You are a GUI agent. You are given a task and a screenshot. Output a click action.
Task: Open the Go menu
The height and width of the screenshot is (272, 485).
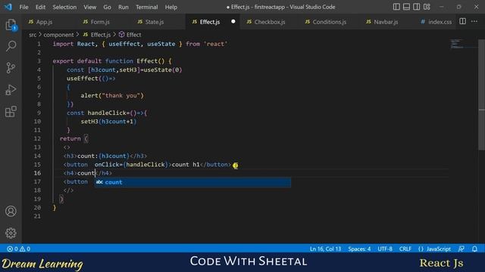coord(107,7)
